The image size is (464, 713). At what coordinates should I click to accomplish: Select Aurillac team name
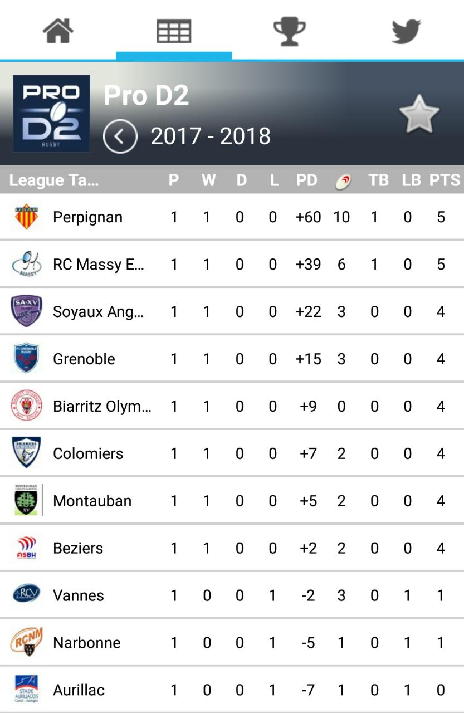(x=79, y=690)
